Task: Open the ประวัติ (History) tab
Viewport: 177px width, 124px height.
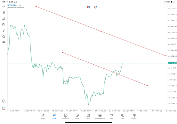Action: (77, 116)
